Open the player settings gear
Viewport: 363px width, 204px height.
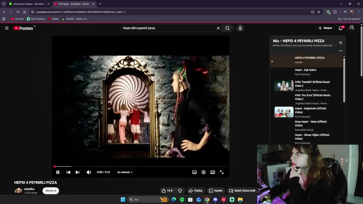[204, 172]
